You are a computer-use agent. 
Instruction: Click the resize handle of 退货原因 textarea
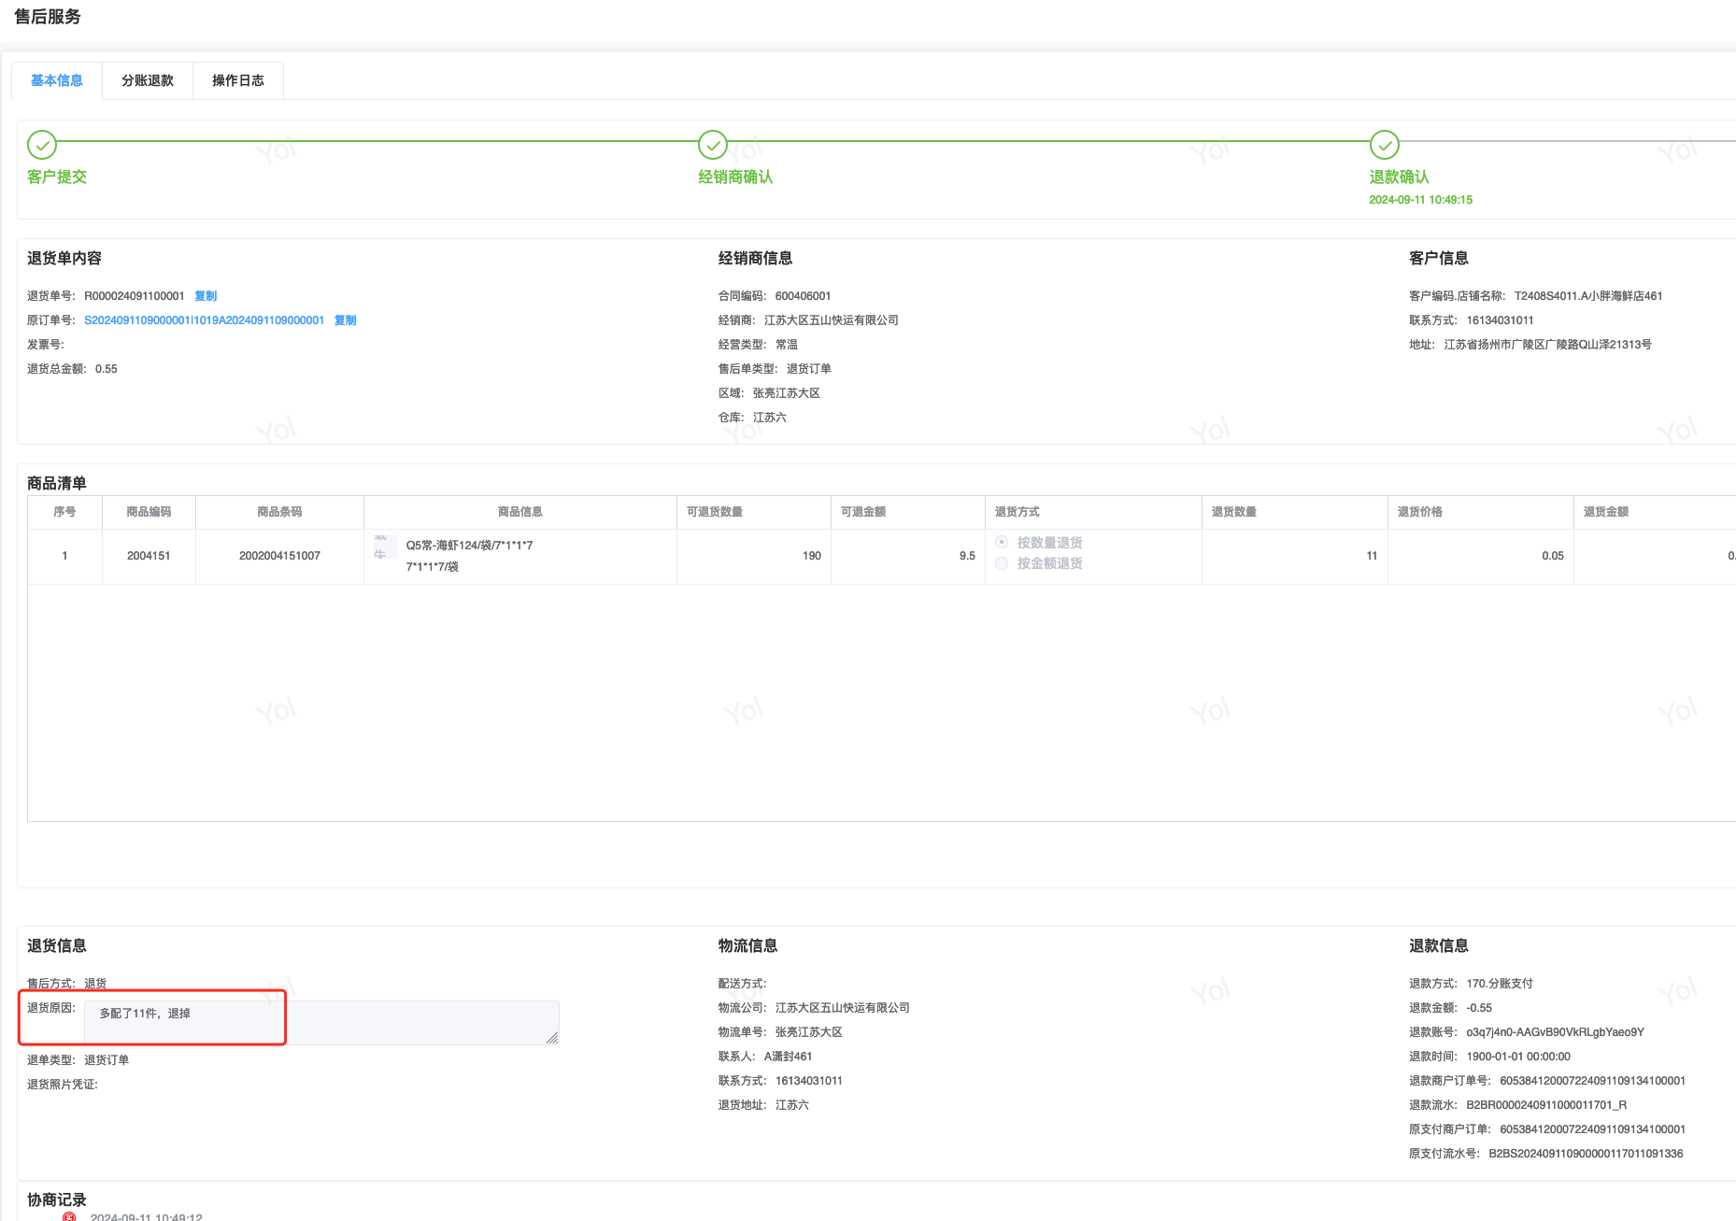click(x=552, y=1038)
